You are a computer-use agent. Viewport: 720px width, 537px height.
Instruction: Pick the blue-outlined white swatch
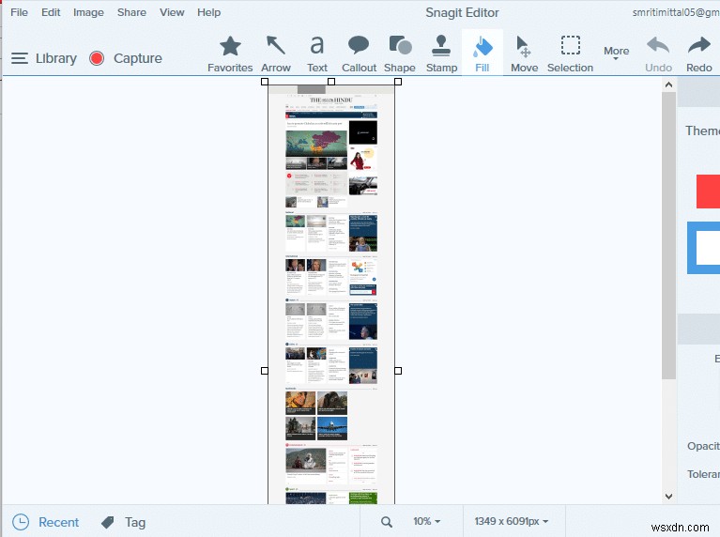pos(703,248)
